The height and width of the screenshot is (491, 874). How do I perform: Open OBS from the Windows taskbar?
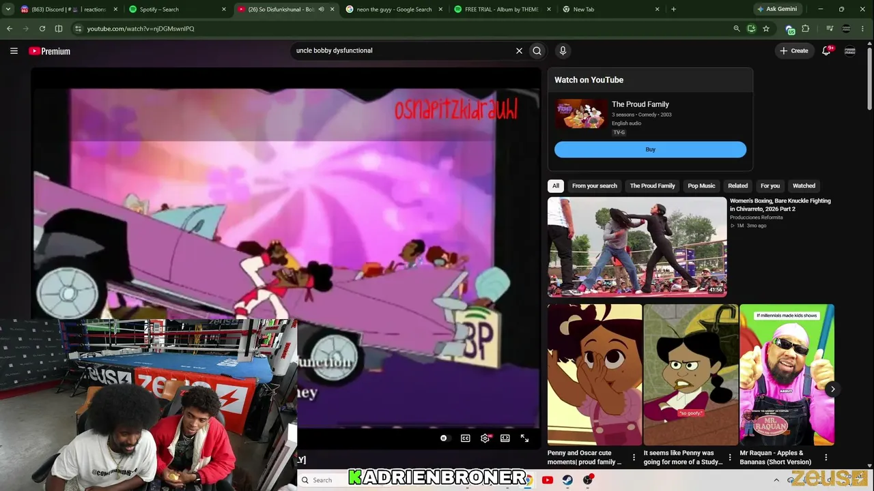click(588, 480)
